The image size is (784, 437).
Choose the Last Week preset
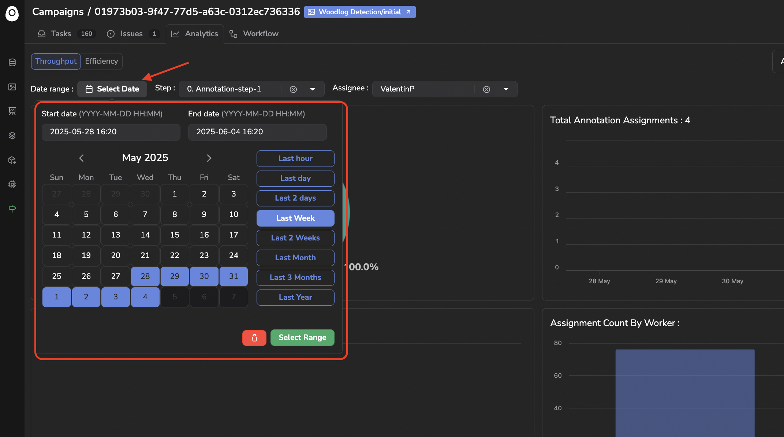295,218
